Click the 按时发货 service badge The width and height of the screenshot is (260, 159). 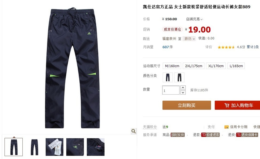178,135
